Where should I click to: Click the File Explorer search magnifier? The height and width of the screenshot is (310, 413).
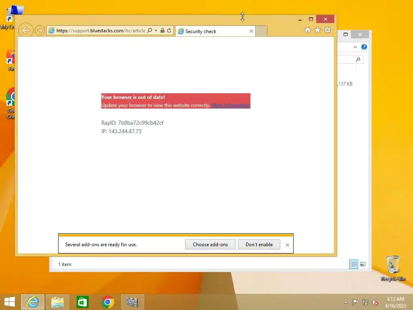point(358,59)
